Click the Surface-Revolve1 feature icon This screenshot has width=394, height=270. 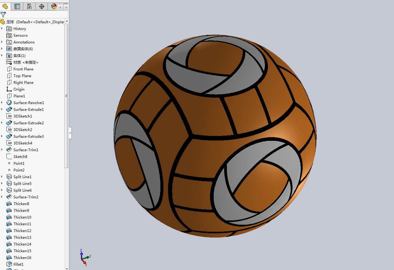coord(9,103)
